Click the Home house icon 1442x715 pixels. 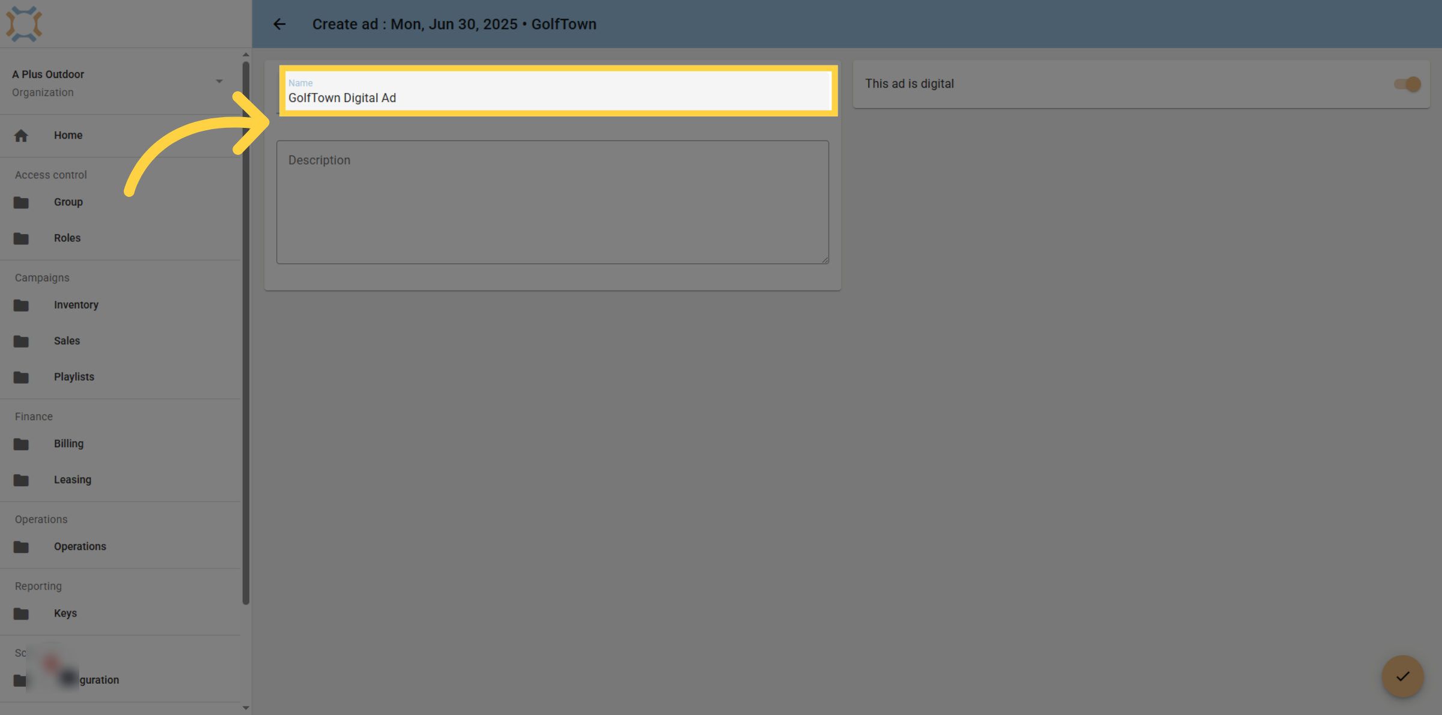click(x=21, y=136)
